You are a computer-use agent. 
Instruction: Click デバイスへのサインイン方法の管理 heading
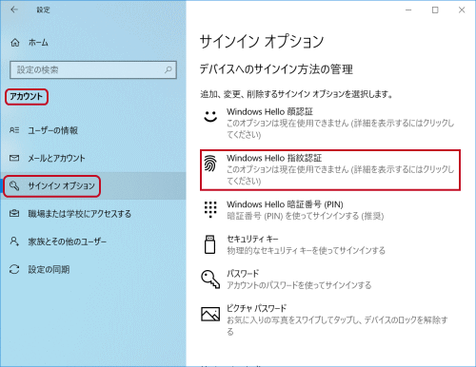pyautogui.click(x=276, y=69)
